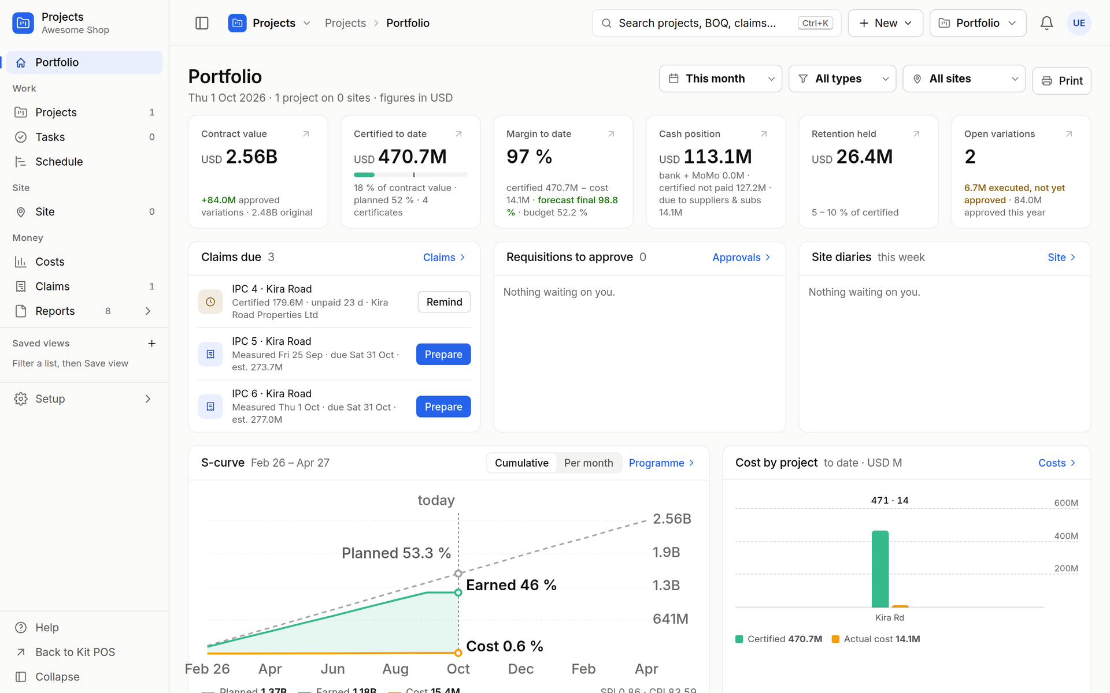Click the search magnifier icon
The height and width of the screenshot is (693, 1110).
(x=606, y=23)
